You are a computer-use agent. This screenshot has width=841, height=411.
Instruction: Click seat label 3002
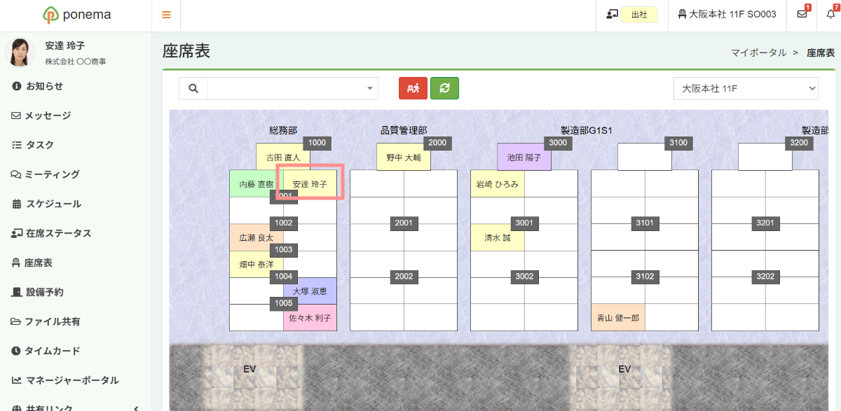tap(525, 276)
